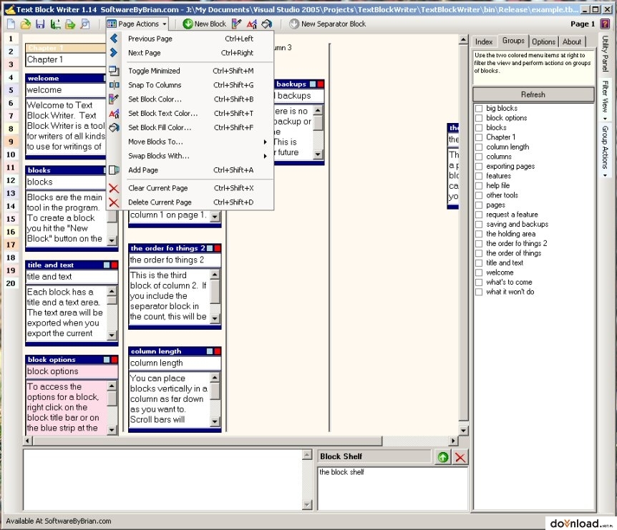Open the About tab
The height and width of the screenshot is (530, 617).
point(572,41)
